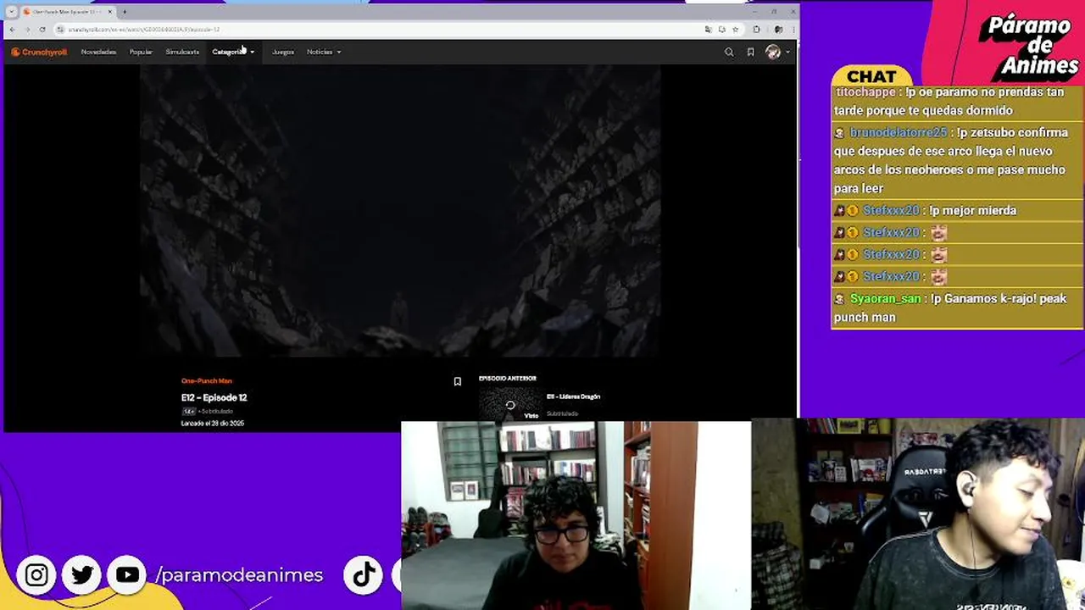1085x610 pixels.
Task: Open the Crunchyroll search icon
Action: 729,52
